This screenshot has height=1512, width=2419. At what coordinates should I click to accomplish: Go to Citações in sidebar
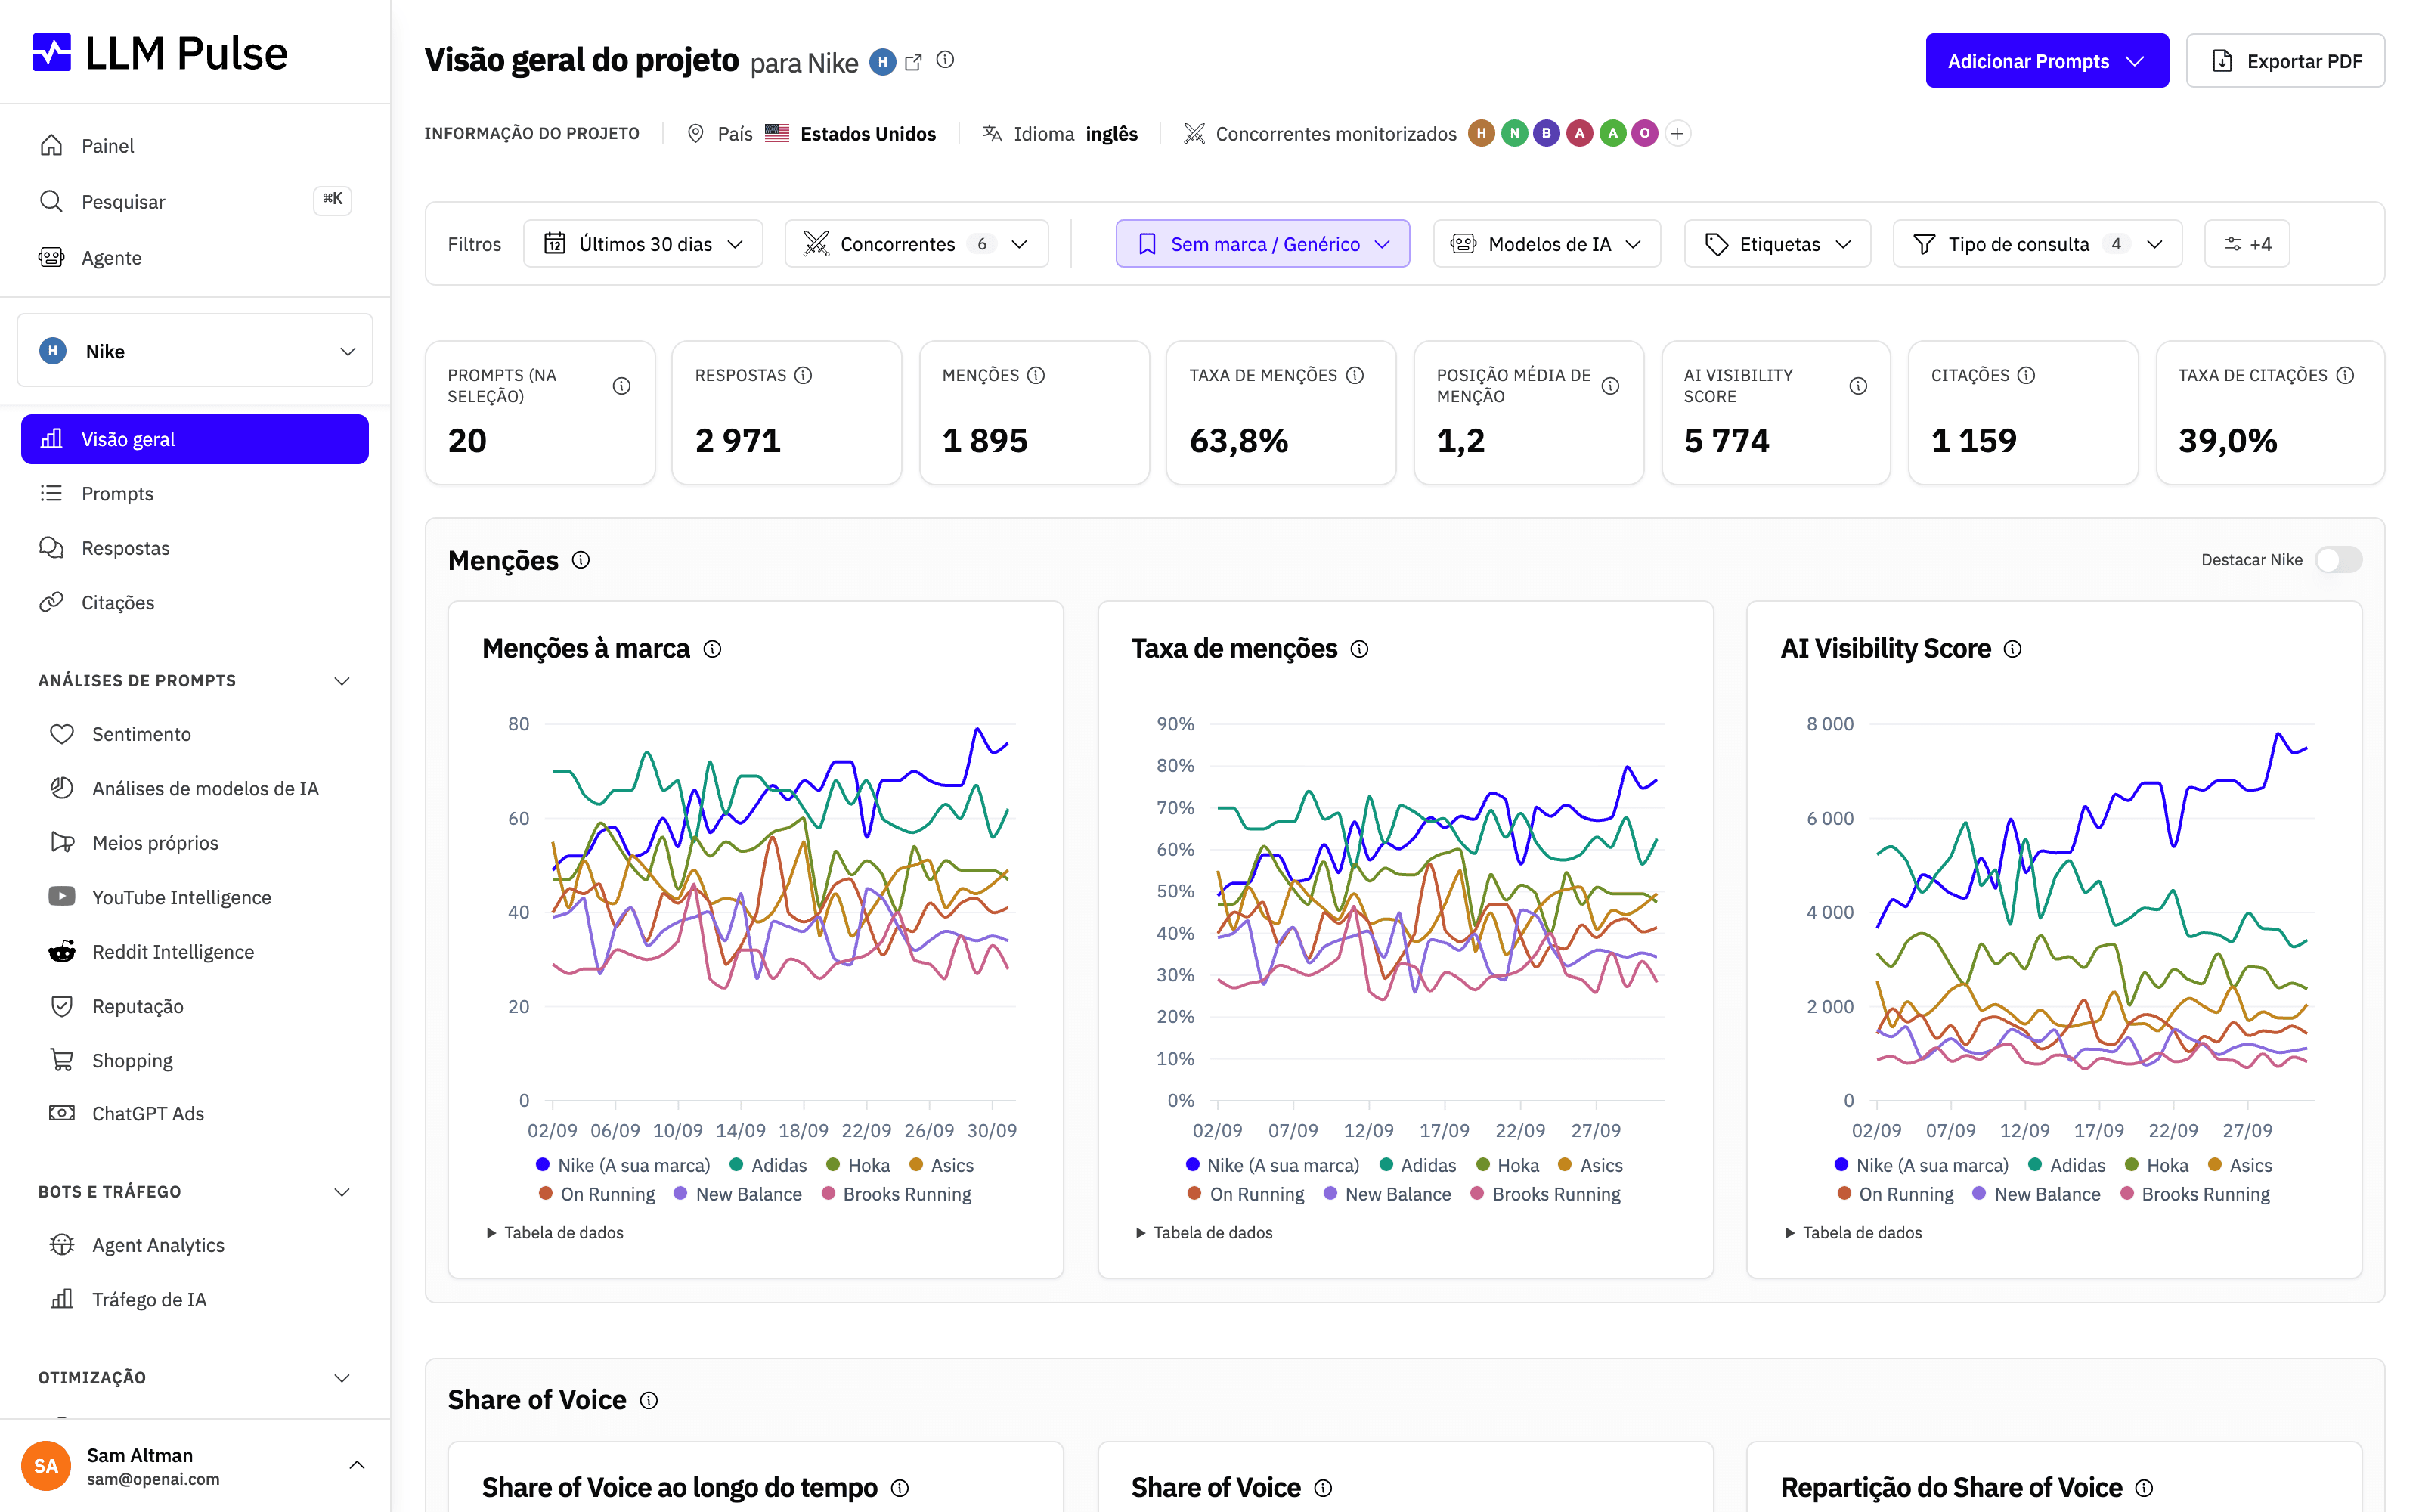195,602
